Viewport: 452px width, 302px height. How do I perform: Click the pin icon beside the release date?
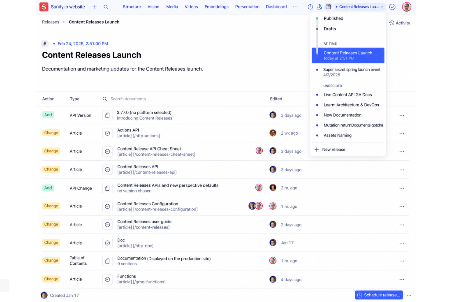(x=45, y=43)
